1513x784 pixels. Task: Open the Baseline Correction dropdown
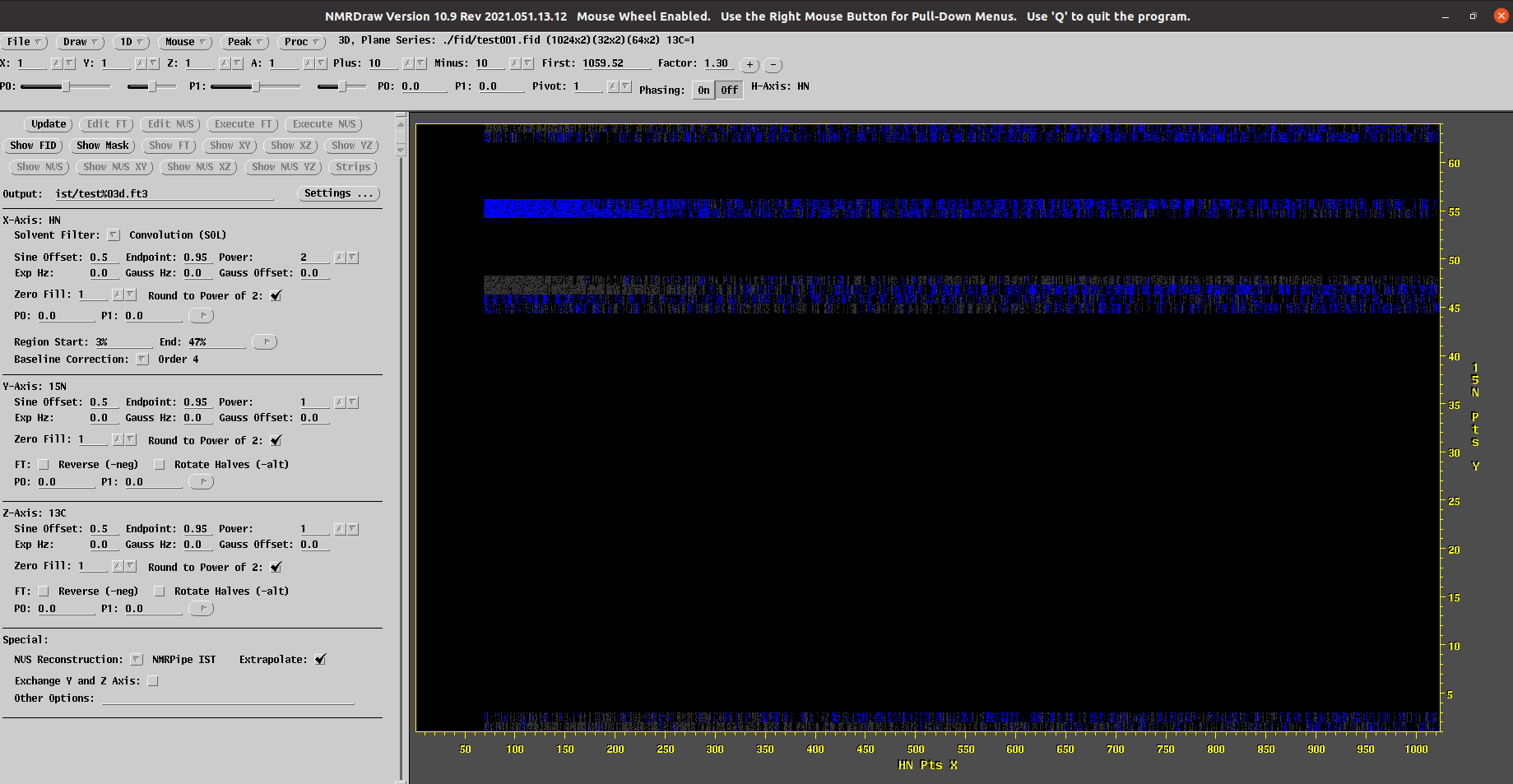tap(142, 360)
